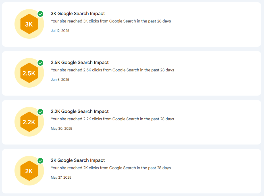Click the 3K milestone description text

point(111,21)
